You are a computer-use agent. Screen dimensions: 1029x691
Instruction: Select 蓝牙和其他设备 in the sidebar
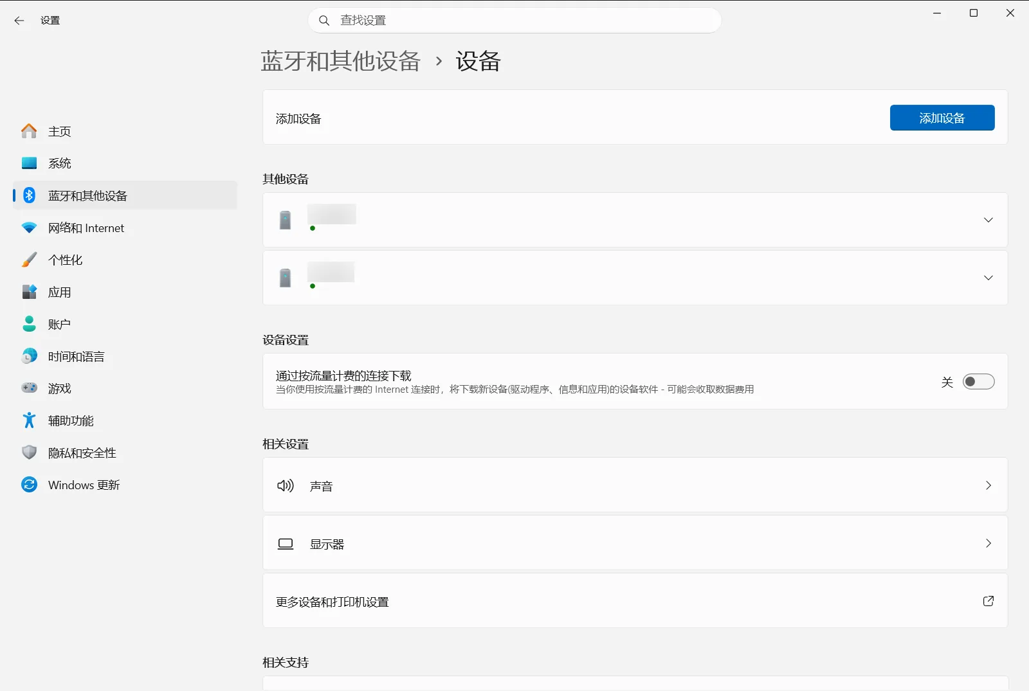(x=125, y=195)
